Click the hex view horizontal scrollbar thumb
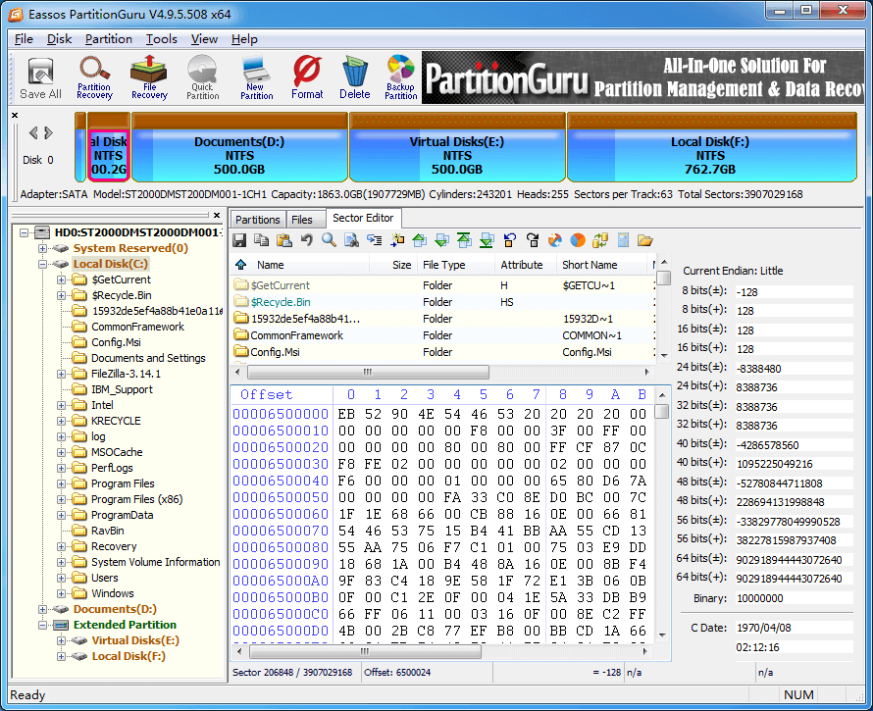 365,651
